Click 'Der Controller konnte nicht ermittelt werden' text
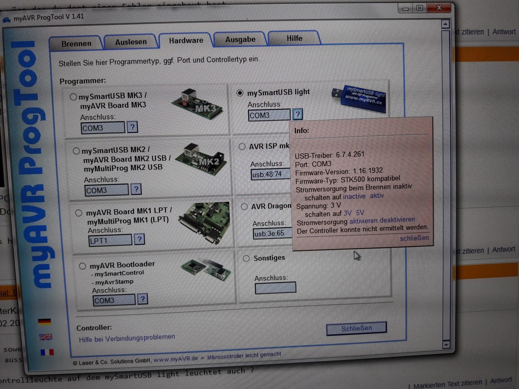 [363, 228]
